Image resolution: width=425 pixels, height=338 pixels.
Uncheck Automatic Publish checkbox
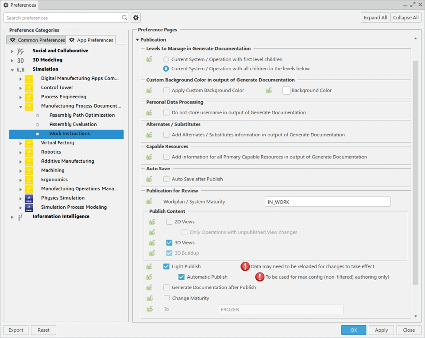point(182,277)
